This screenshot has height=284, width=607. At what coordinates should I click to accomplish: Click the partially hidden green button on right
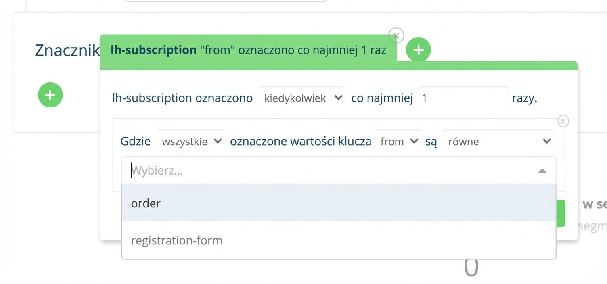pos(561,213)
